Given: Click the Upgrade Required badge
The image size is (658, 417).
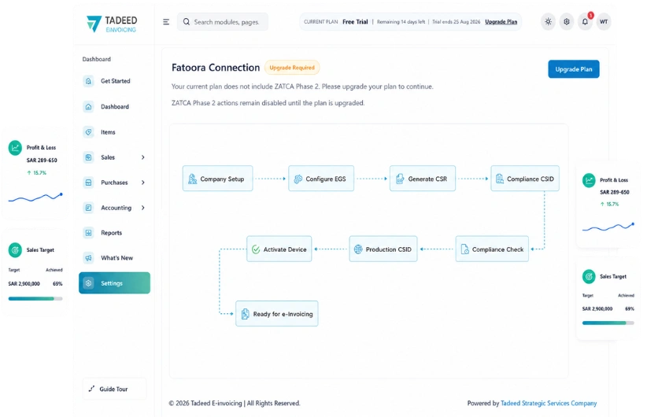Looking at the screenshot, I should tap(292, 68).
